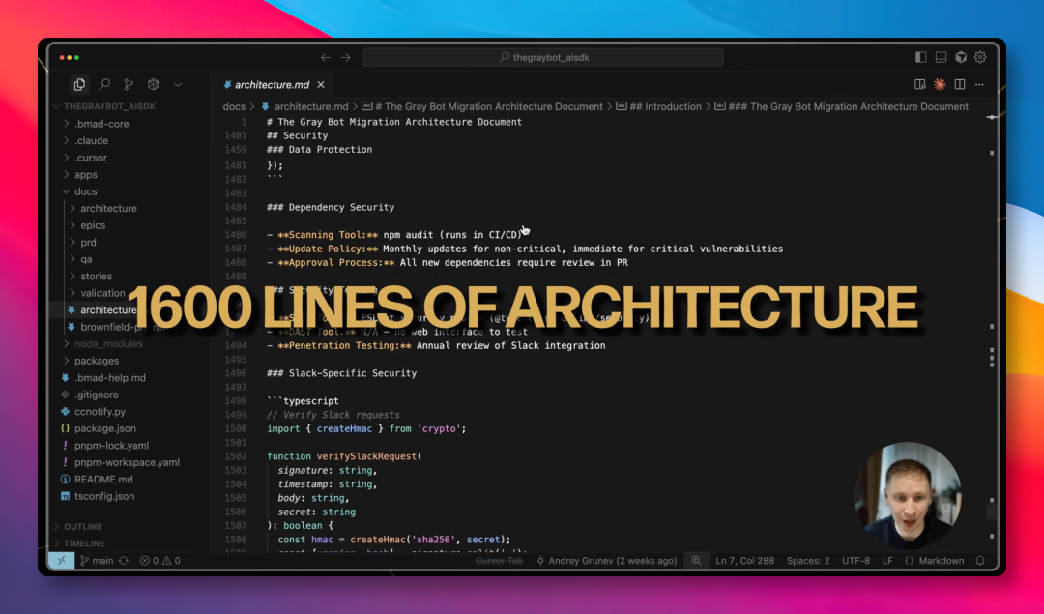Open the .bmad-help.md file
This screenshot has height=614, width=1044.
(110, 378)
